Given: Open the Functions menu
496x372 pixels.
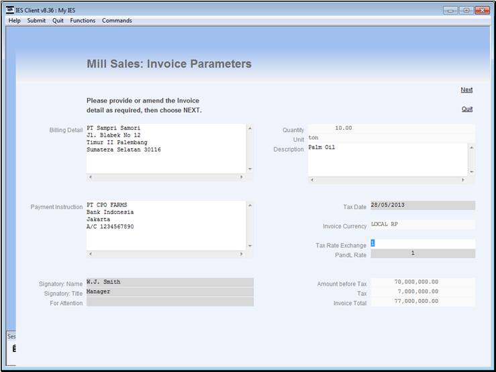Looking at the screenshot, I should point(83,21).
